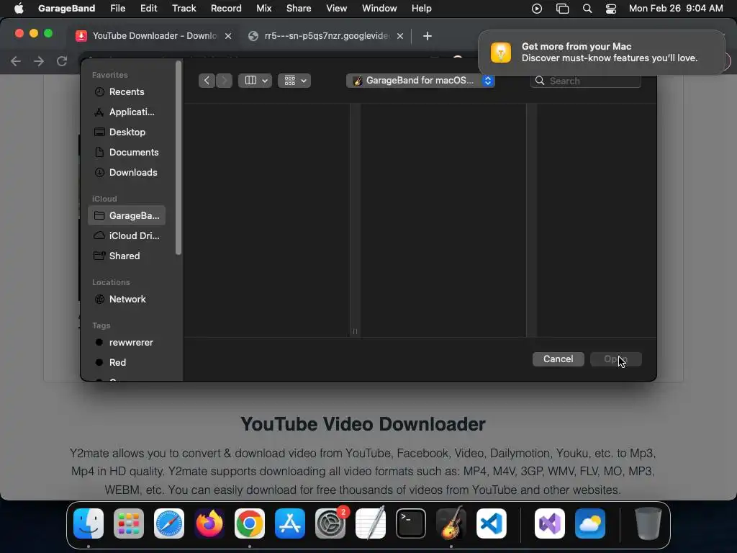Image resolution: width=737 pixels, height=553 pixels.
Task: Click the date and time in menu bar
Action: 675,9
